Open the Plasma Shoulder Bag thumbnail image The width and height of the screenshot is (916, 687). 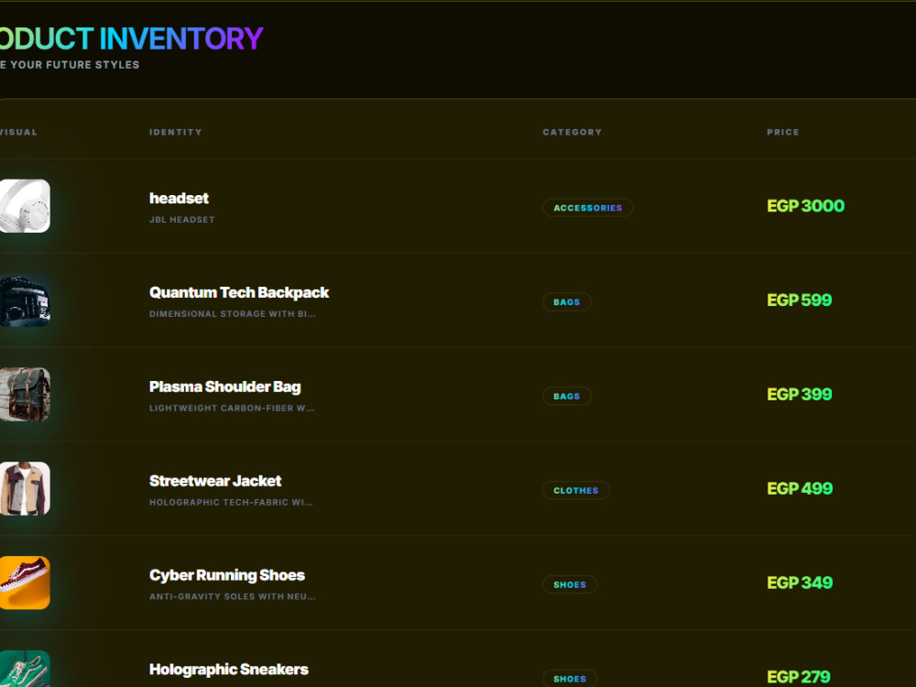[x=25, y=394]
